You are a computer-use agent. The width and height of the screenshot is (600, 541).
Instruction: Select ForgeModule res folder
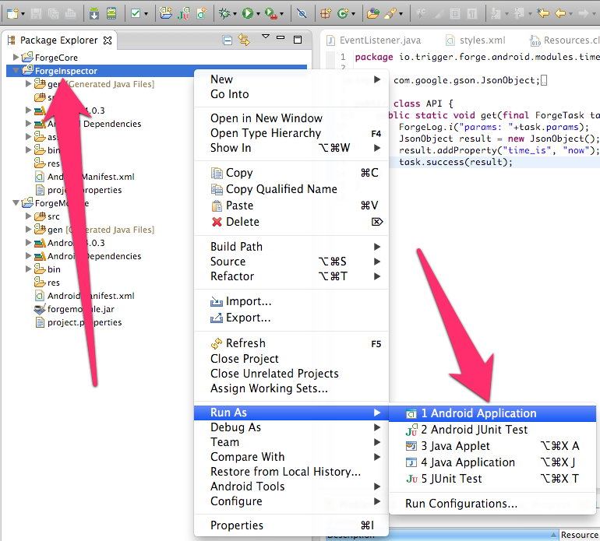click(x=54, y=283)
